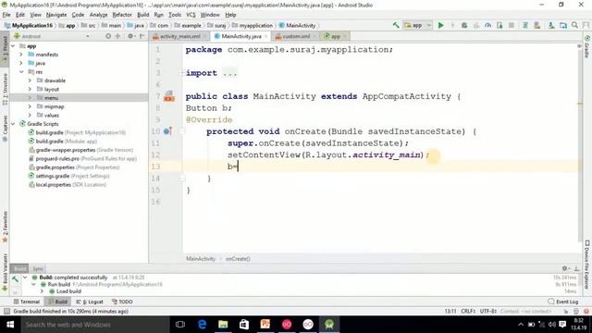Expand the menu folder

coord(30,98)
